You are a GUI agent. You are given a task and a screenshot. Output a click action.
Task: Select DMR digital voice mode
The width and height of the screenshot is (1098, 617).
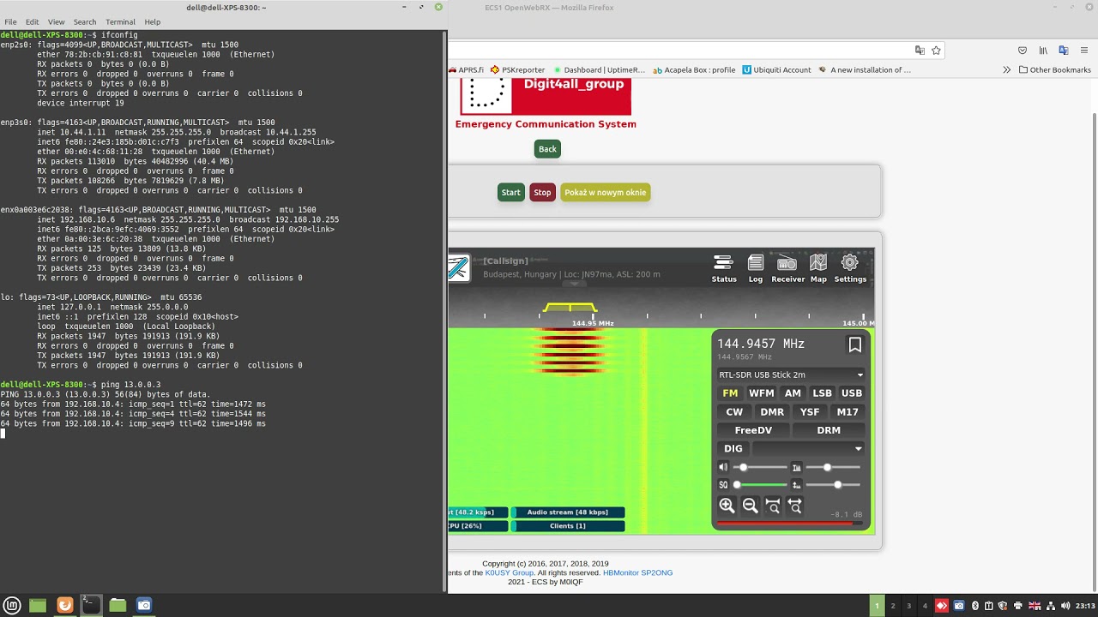point(772,412)
